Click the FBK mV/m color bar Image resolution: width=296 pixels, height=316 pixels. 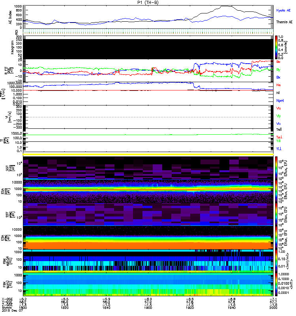pyautogui.click(x=277, y=261)
